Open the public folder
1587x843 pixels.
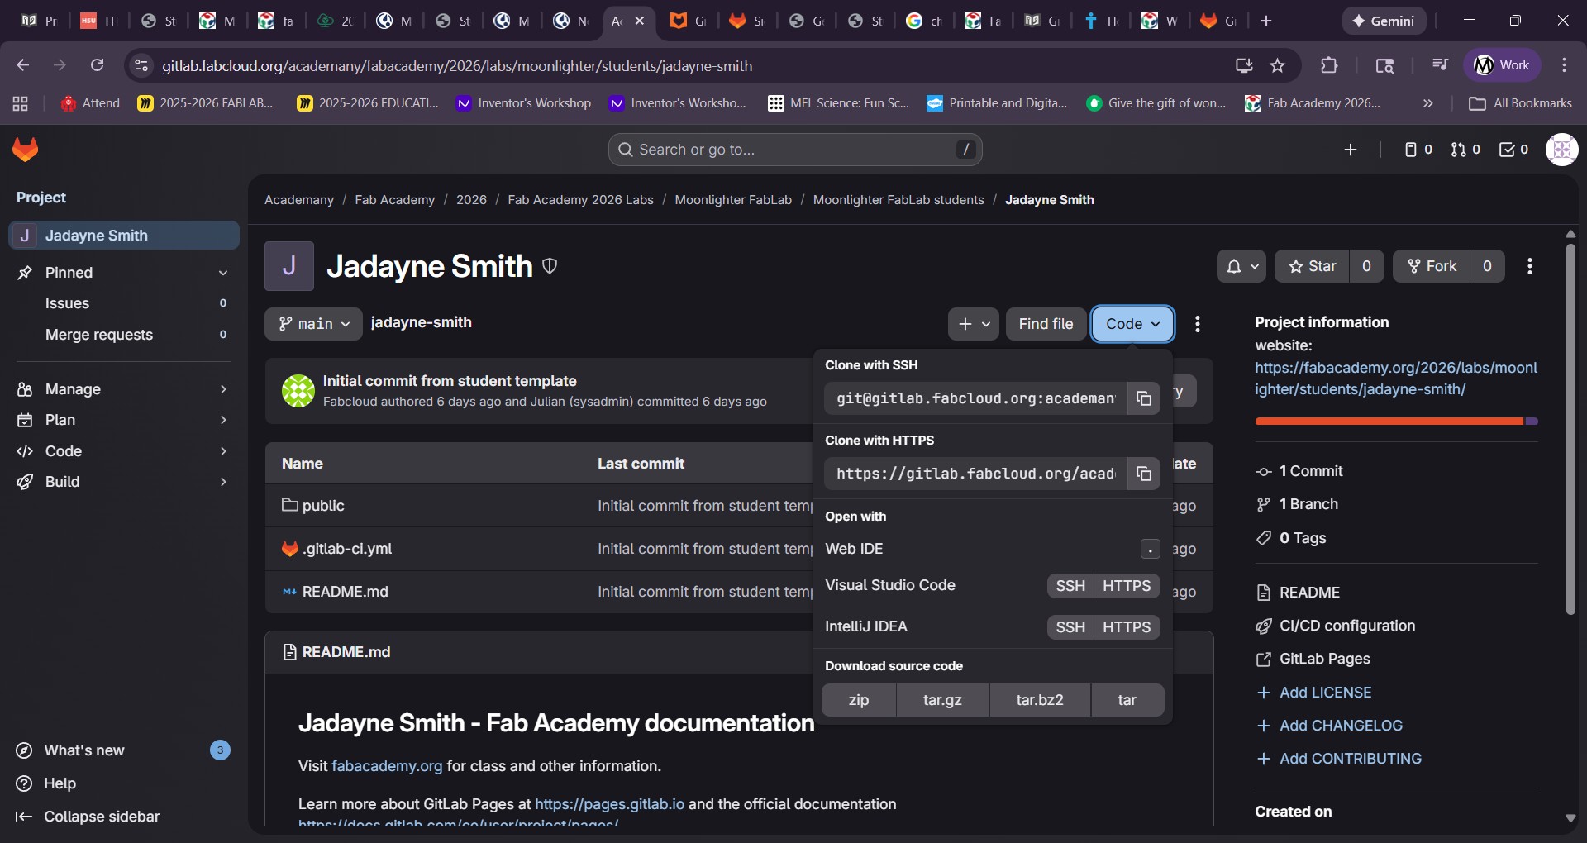tap(323, 506)
